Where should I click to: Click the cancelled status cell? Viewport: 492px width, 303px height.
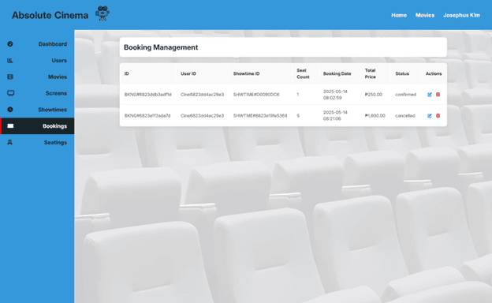[405, 115]
